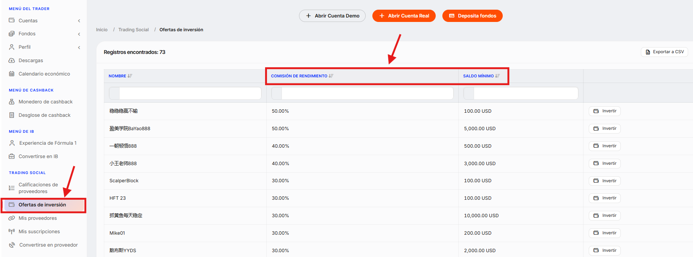
Task: Export records with Exportar a CSV
Action: pyautogui.click(x=664, y=52)
